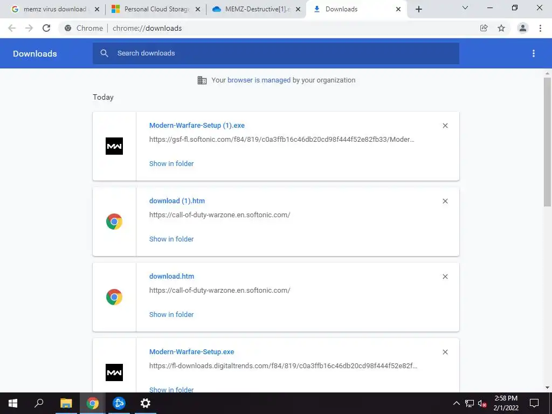Image resolution: width=552 pixels, height=414 pixels.
Task: Show download.htm in folder
Action: pyautogui.click(x=171, y=314)
